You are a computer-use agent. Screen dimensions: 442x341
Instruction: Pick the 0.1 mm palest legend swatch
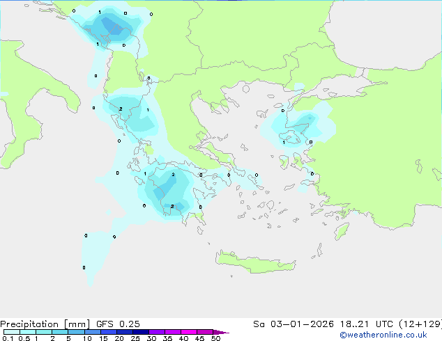[11, 332]
